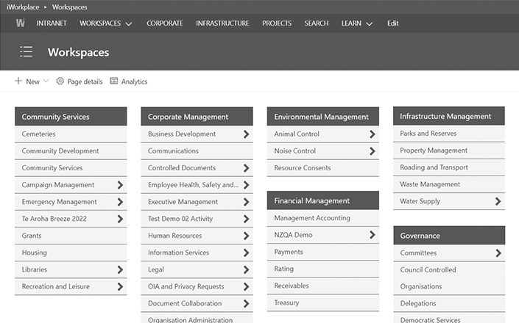
Task: Click the arrow beside Water Supply
Action: (498, 201)
